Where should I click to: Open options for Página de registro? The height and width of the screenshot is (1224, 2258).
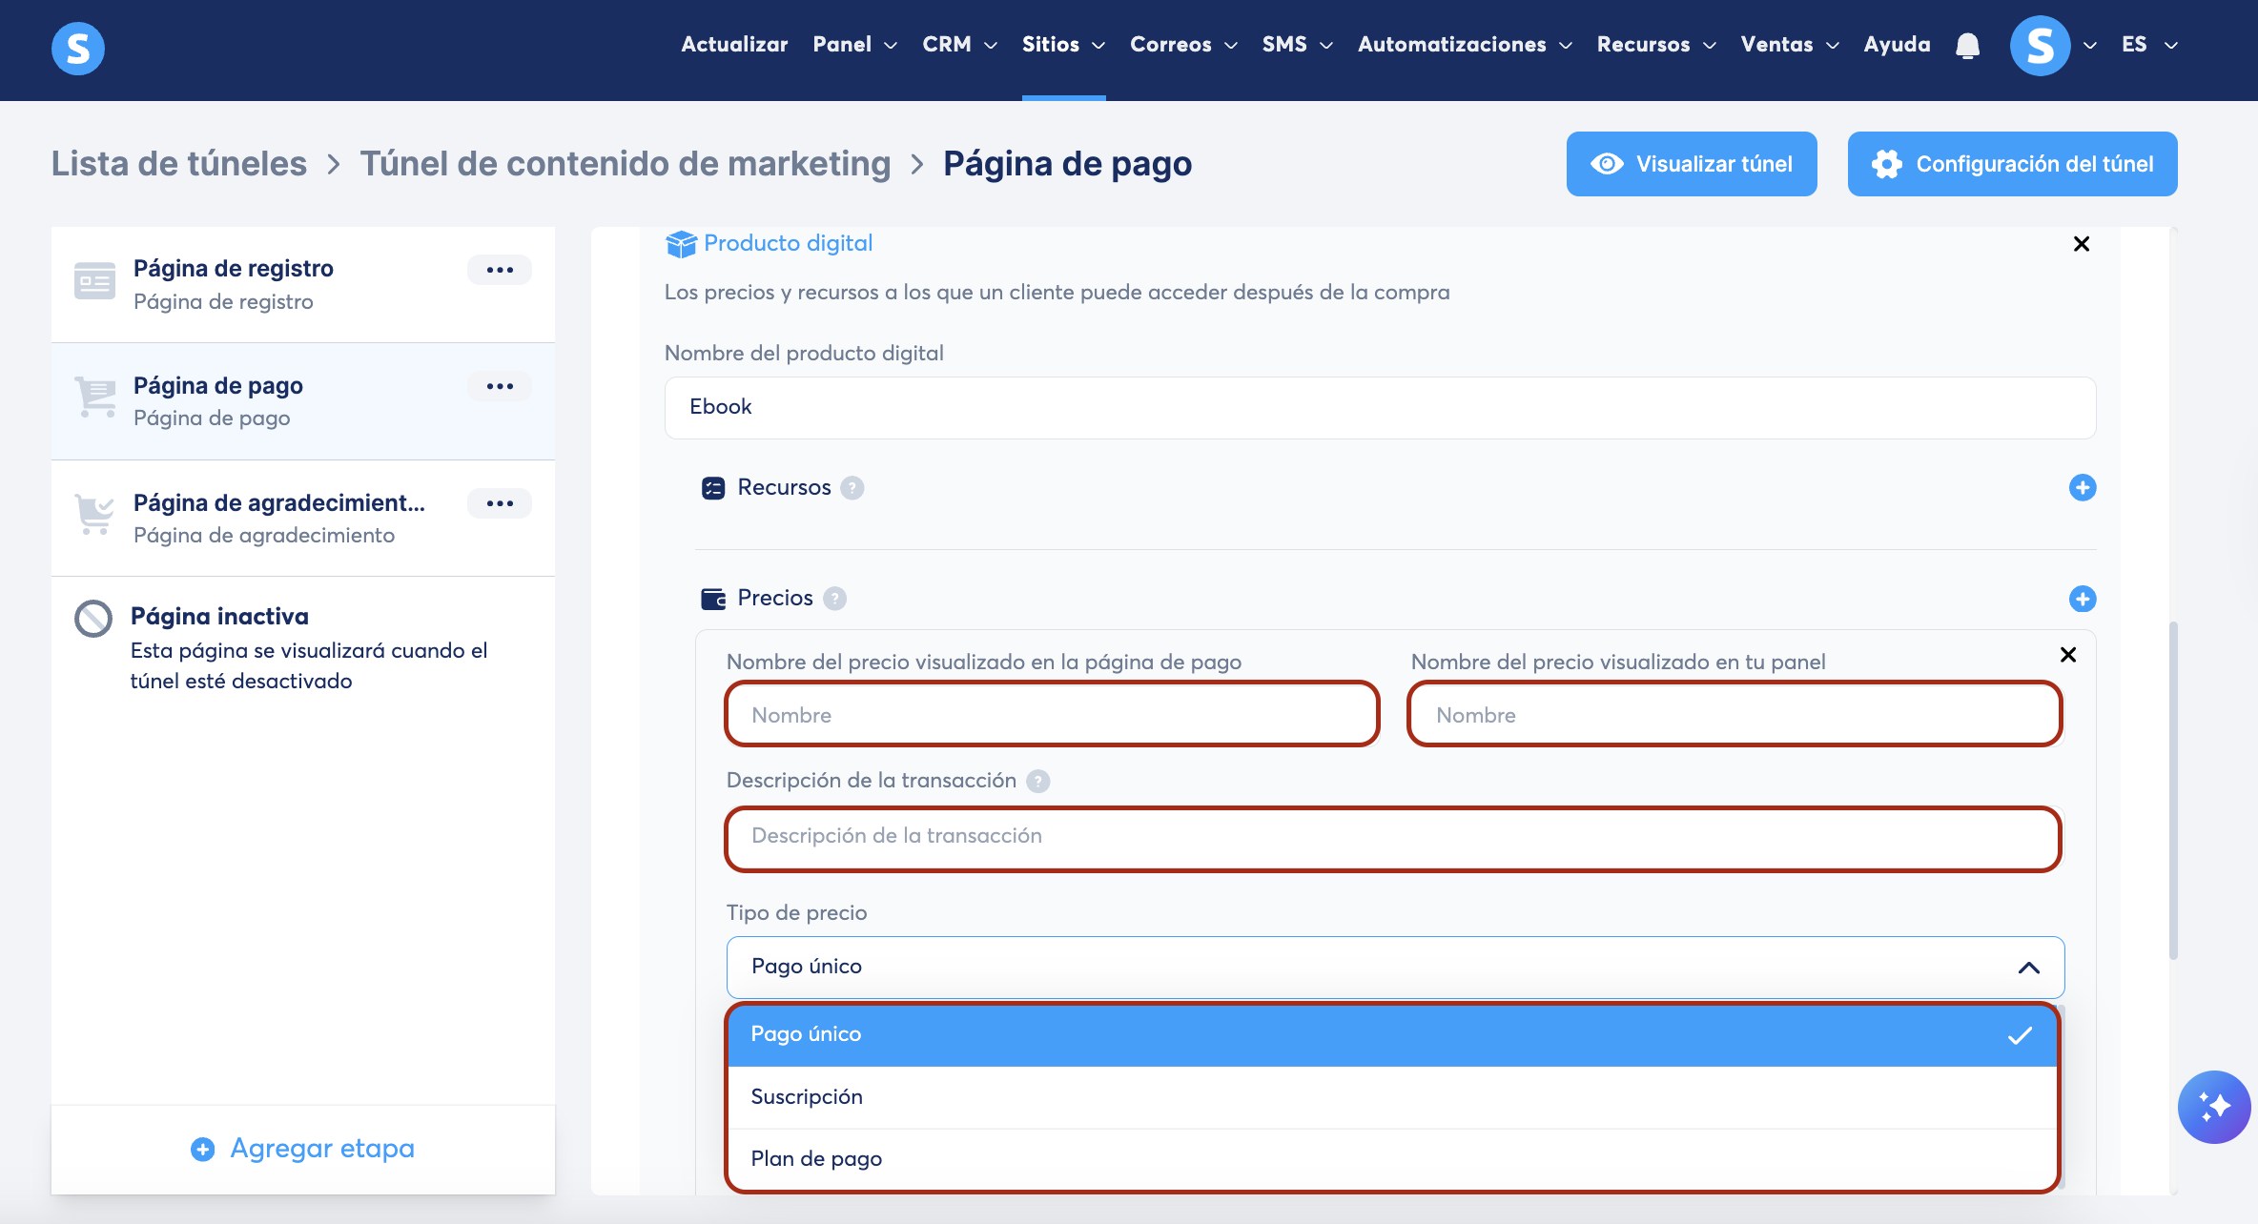tap(499, 270)
